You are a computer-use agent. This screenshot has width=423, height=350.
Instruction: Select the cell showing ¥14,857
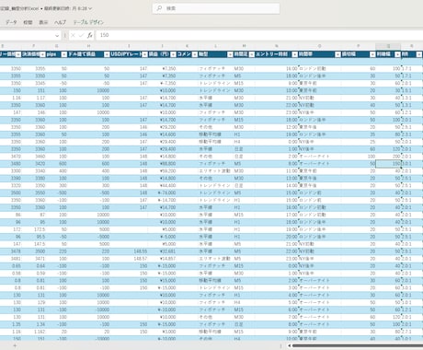(162, 259)
